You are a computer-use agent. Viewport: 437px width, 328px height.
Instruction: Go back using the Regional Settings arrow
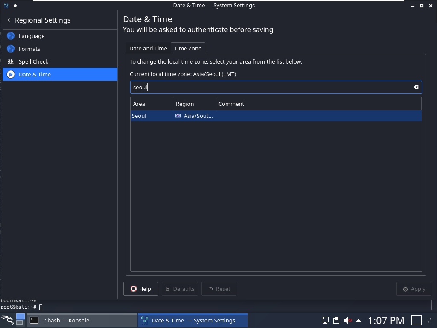click(x=9, y=20)
